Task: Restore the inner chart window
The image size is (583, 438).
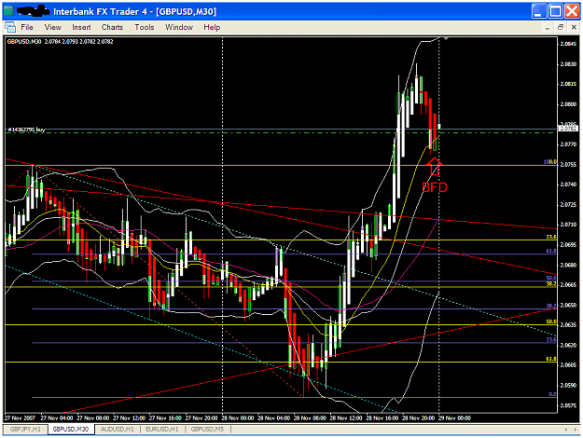Action: pyautogui.click(x=561, y=27)
